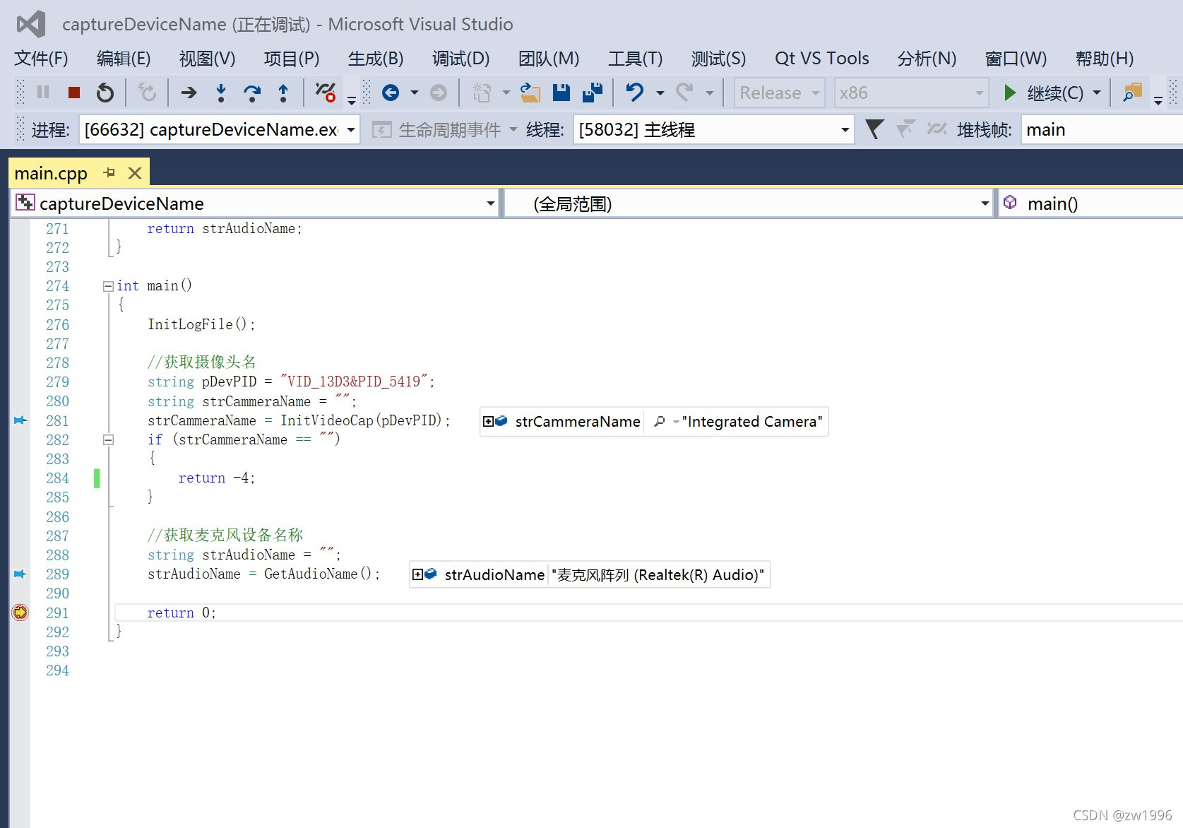This screenshot has height=828, width=1183.
Task: Click the blue pin marker on line 289
Action: pos(20,574)
